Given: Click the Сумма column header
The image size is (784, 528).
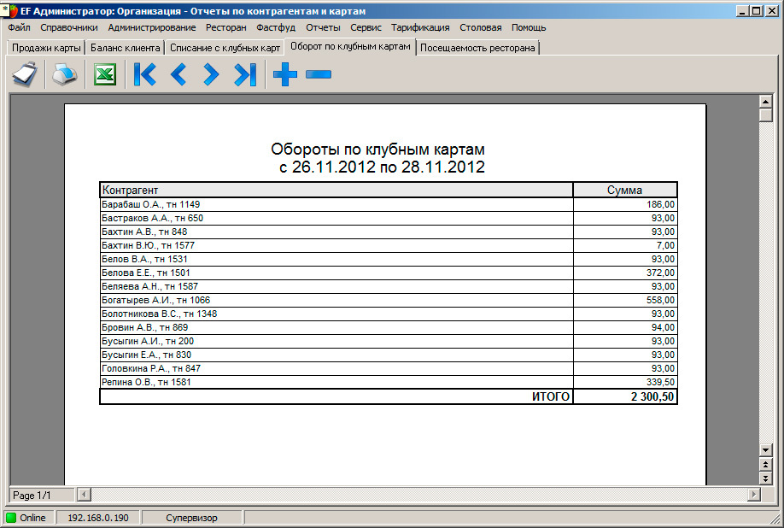Looking at the screenshot, I should [x=624, y=190].
